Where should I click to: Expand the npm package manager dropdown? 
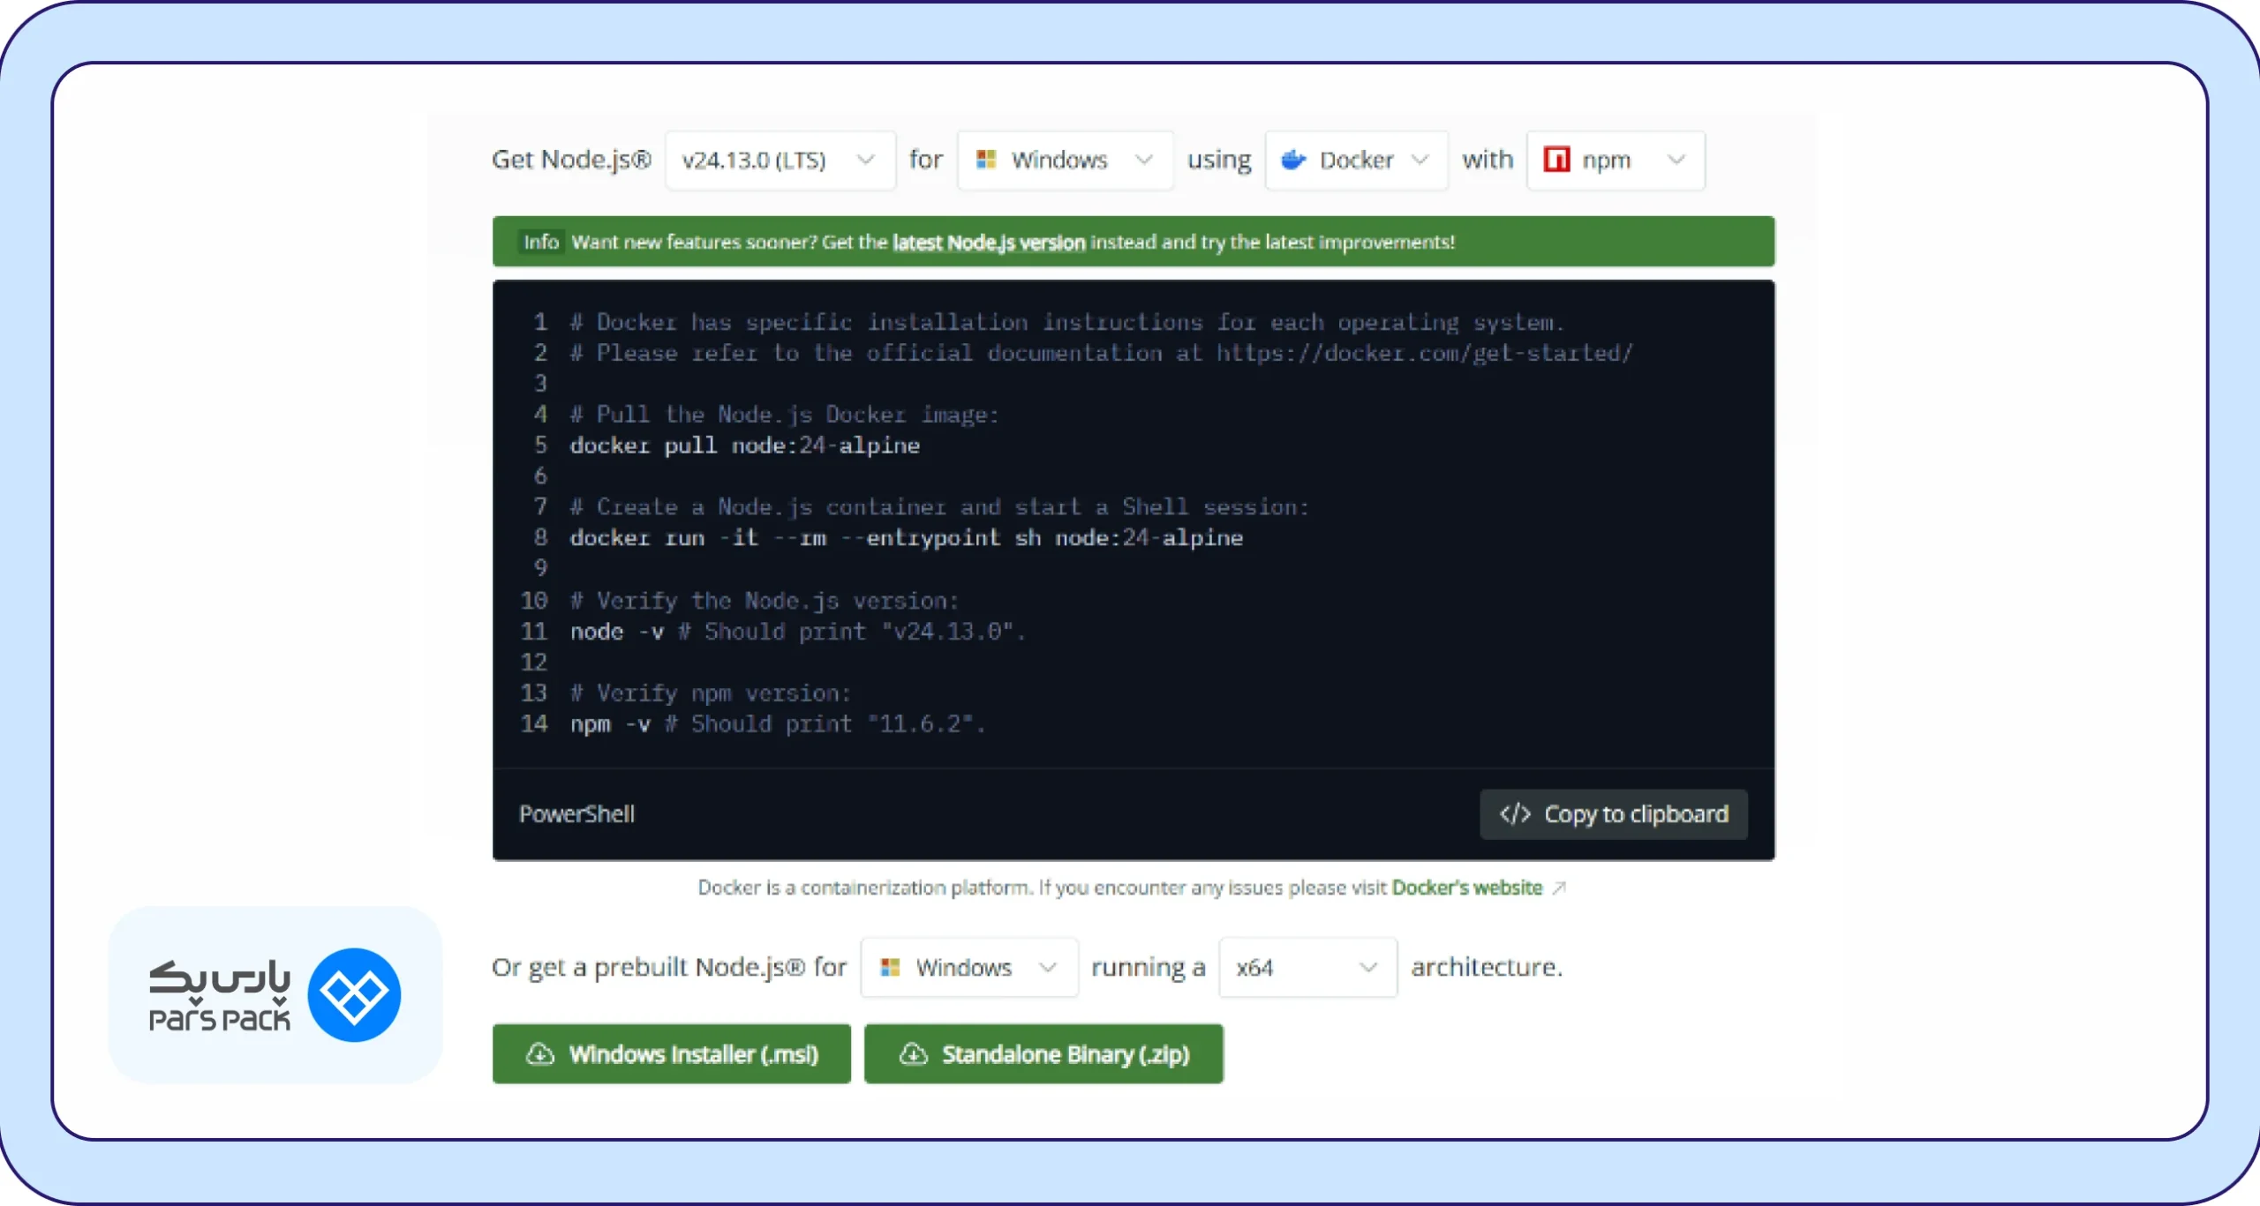[x=1616, y=160]
